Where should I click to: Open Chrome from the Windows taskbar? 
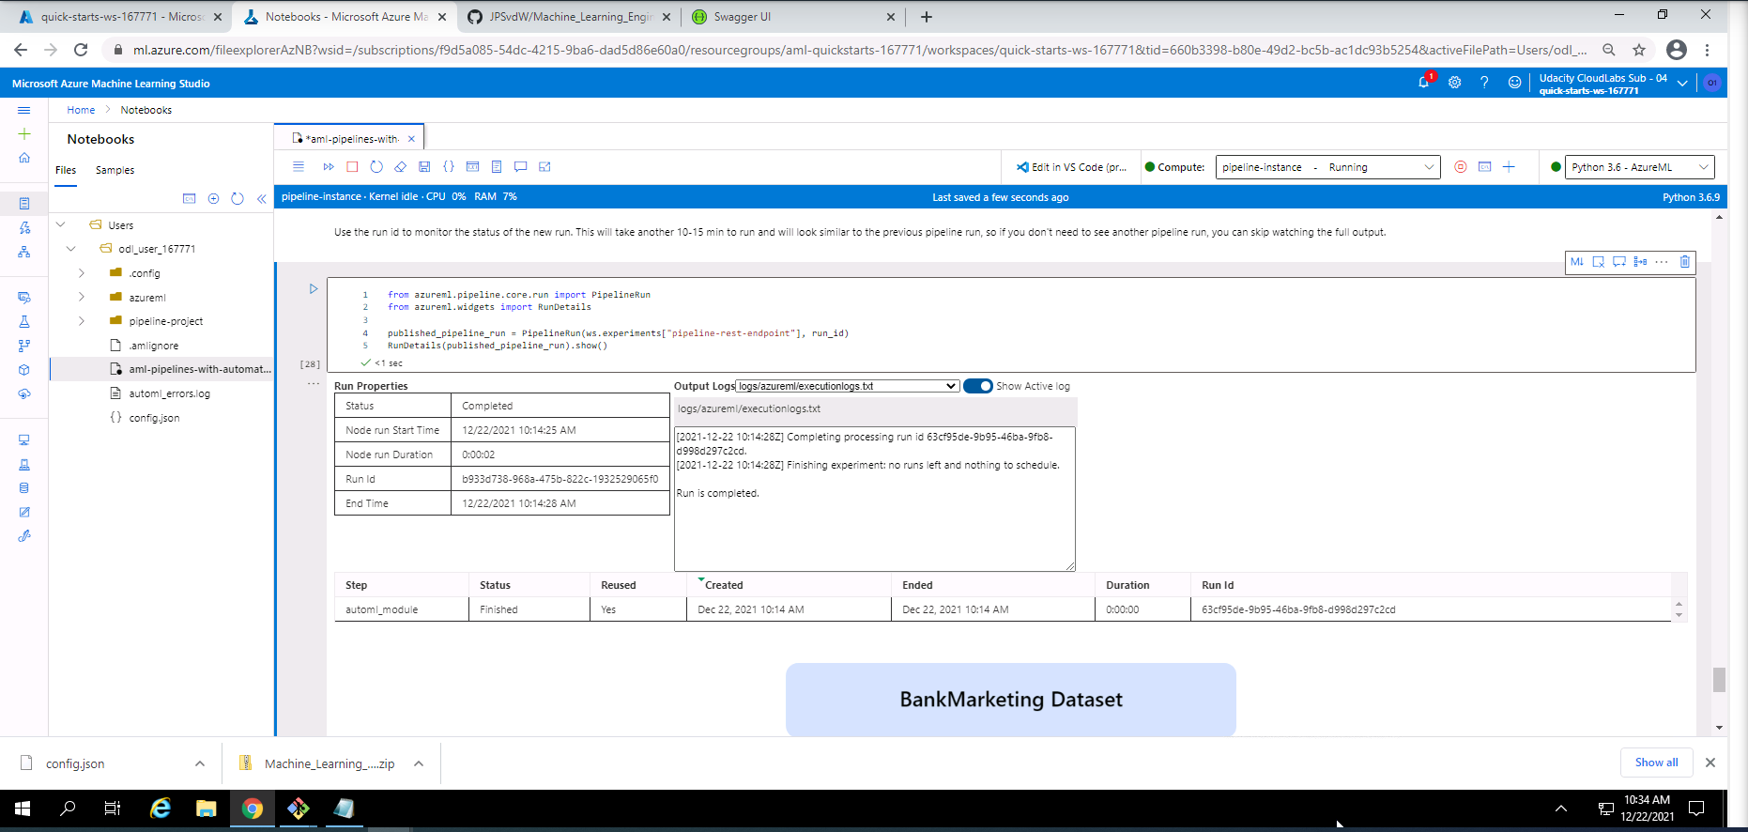[x=253, y=809]
